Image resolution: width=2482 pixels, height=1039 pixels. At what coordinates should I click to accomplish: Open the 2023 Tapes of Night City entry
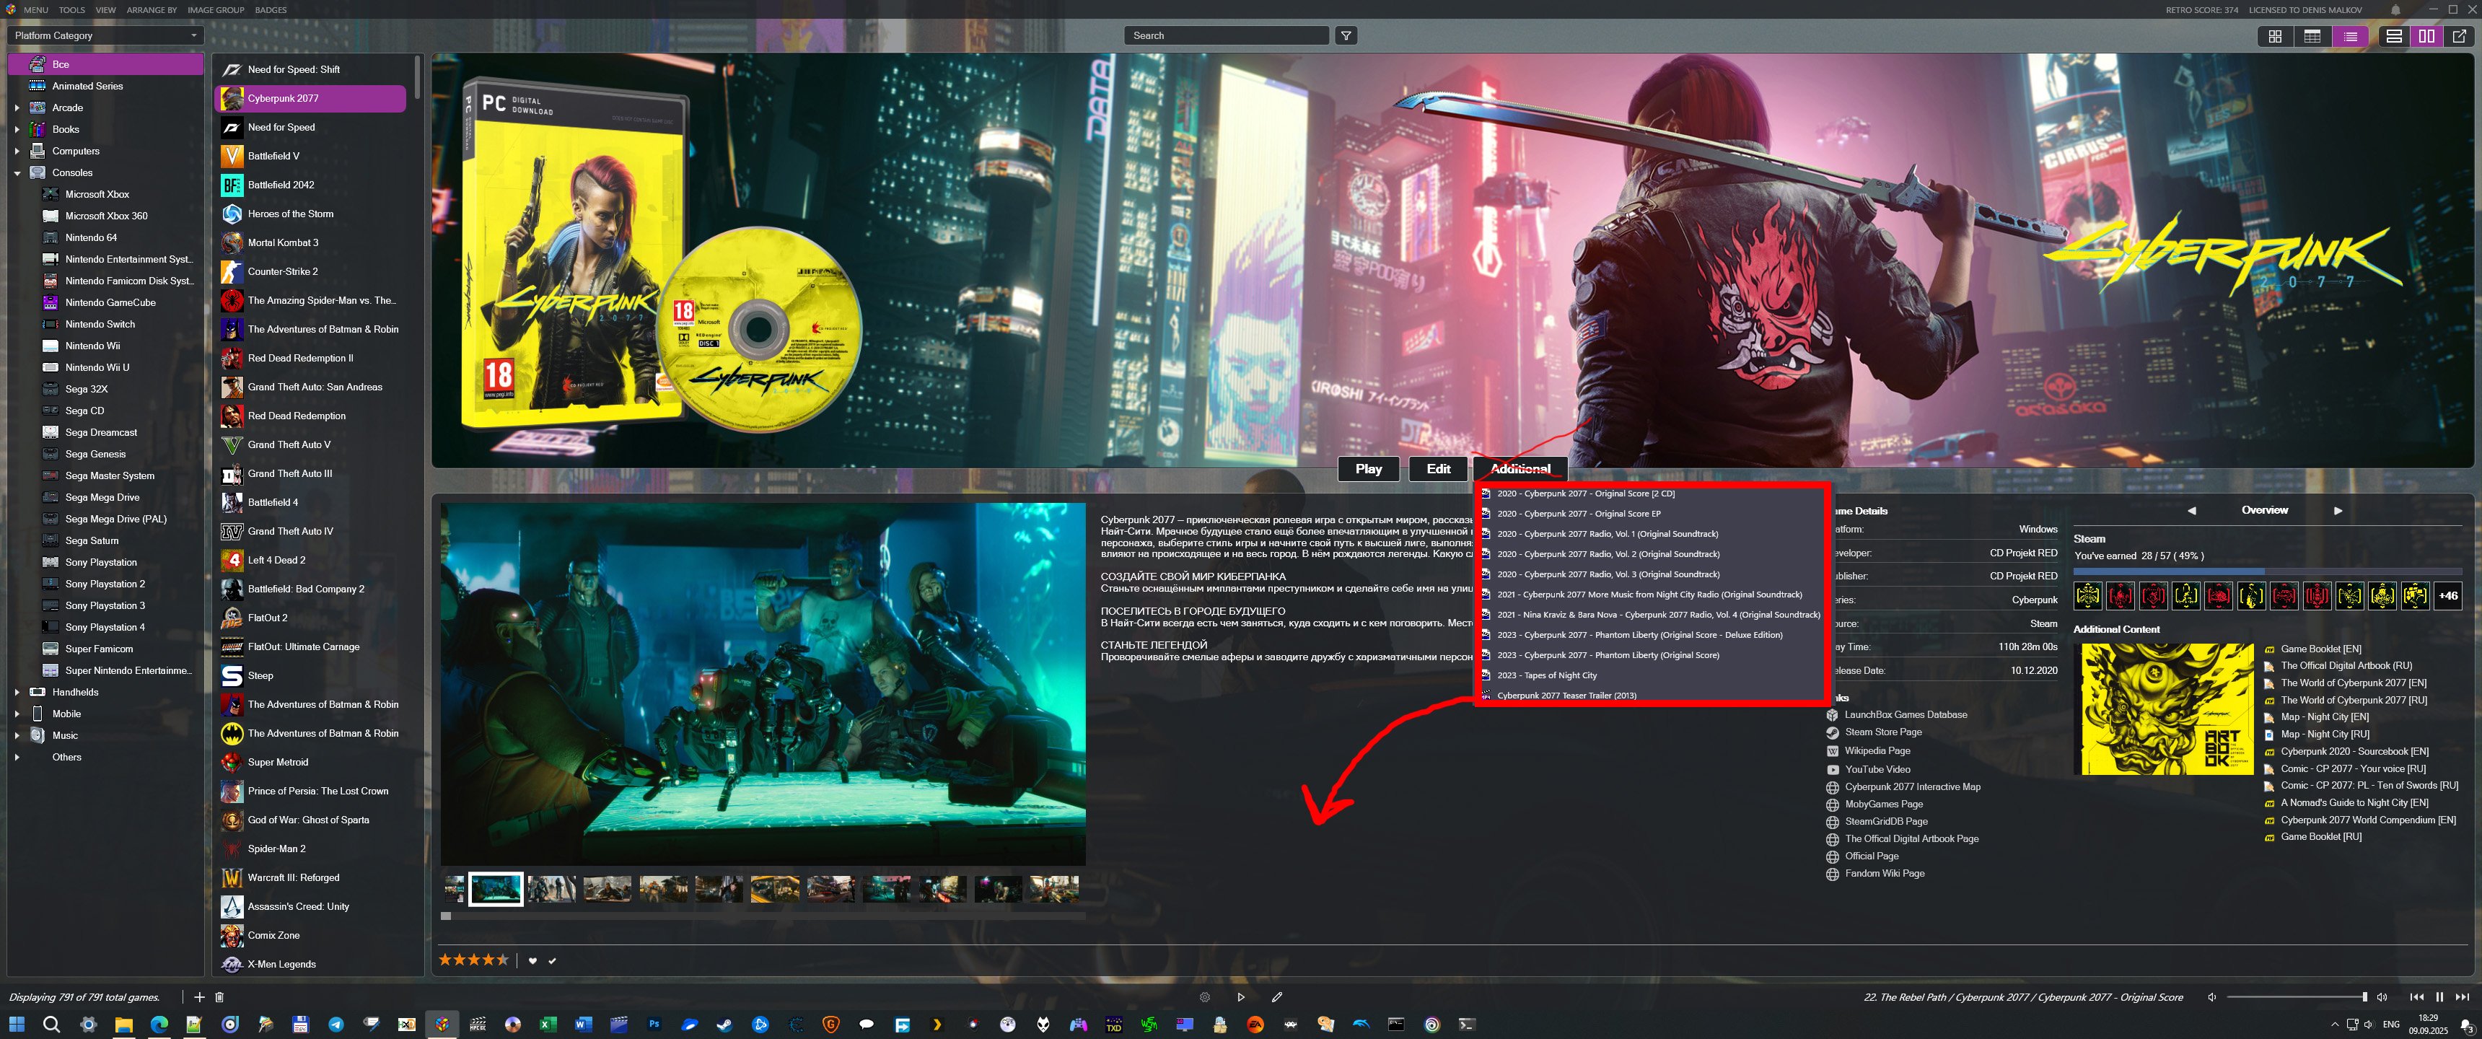pos(1546,675)
